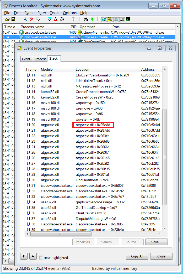The image size is (183, 274).
Task: Open the Event menu
Action: tap(29, 13)
